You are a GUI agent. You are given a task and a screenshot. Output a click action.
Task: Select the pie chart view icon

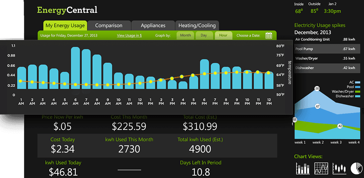coord(356,168)
